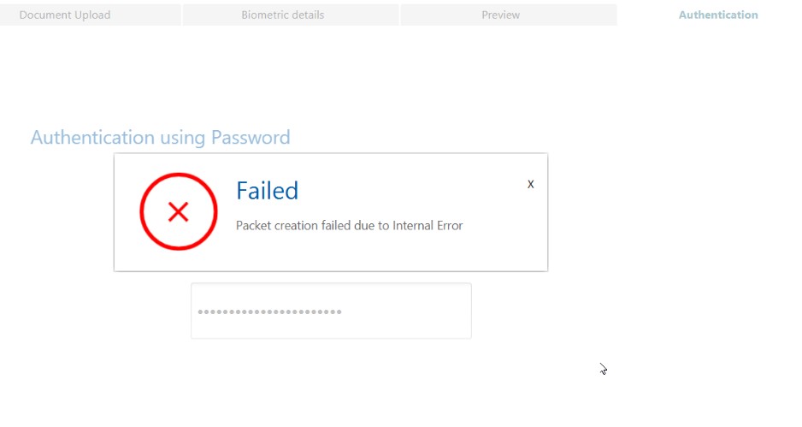Go to the Preview tab
The image size is (802, 427).
point(501,15)
